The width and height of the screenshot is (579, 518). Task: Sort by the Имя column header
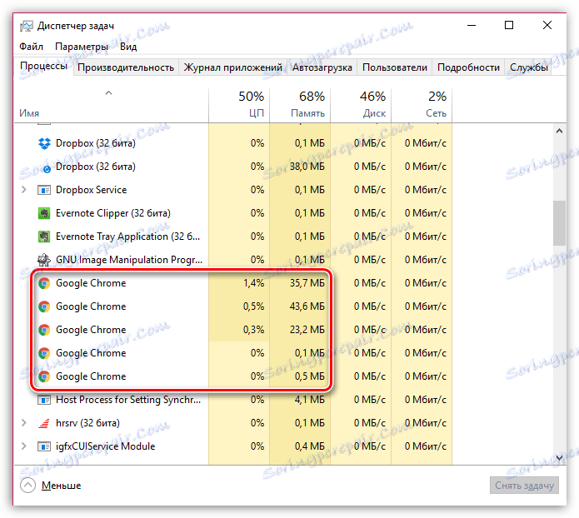pos(112,105)
